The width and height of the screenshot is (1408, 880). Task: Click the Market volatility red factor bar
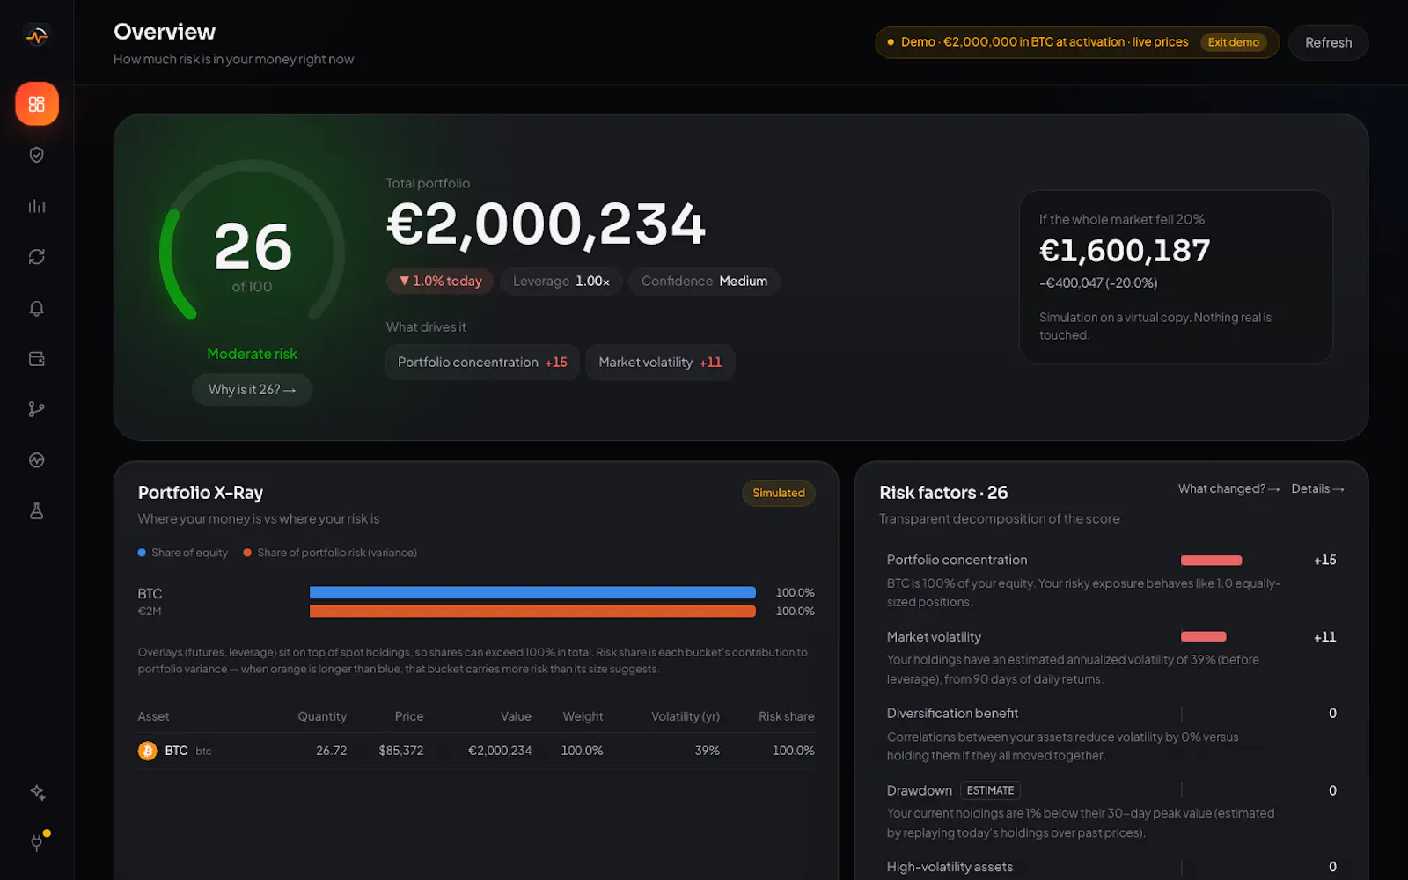(x=1203, y=636)
